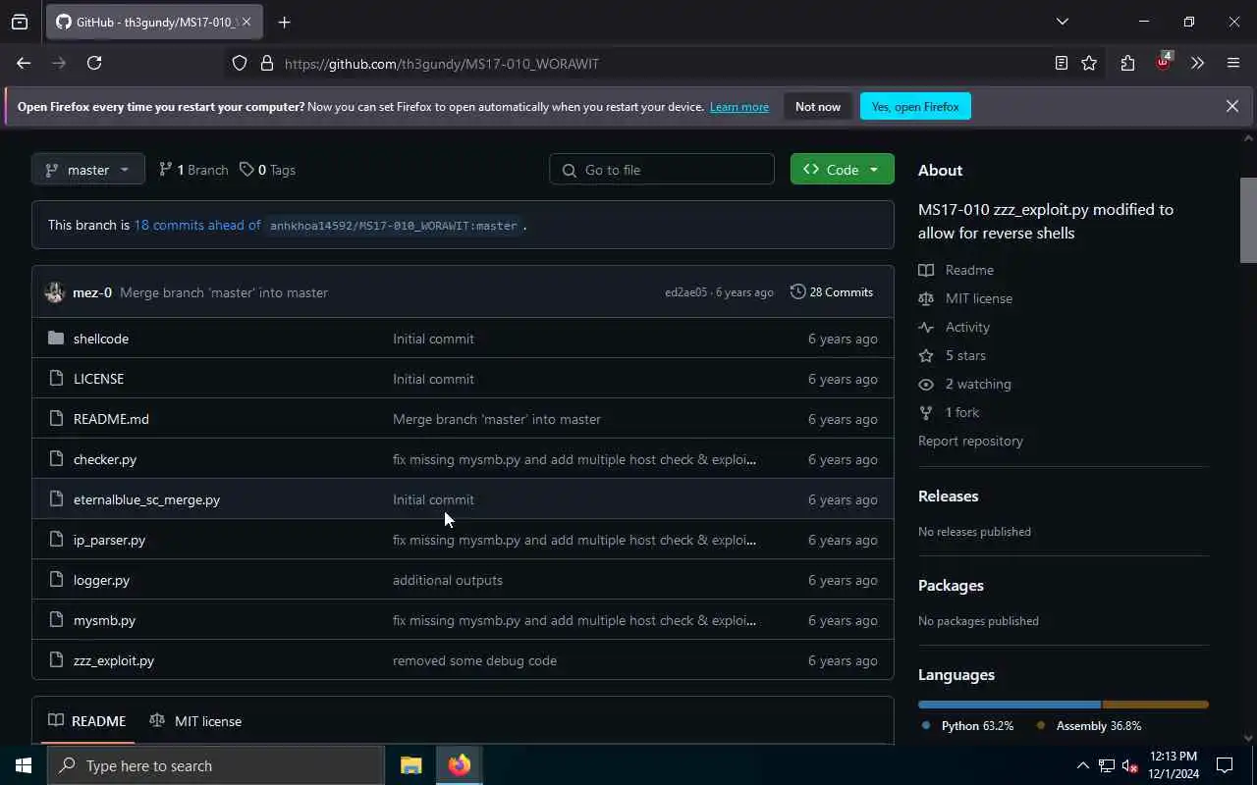Show more tools overflow chevrons
Viewport: 1257px width, 785px height.
[x=1197, y=63]
